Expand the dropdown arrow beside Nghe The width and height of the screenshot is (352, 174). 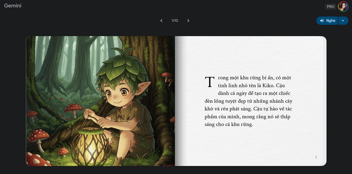[343, 20]
